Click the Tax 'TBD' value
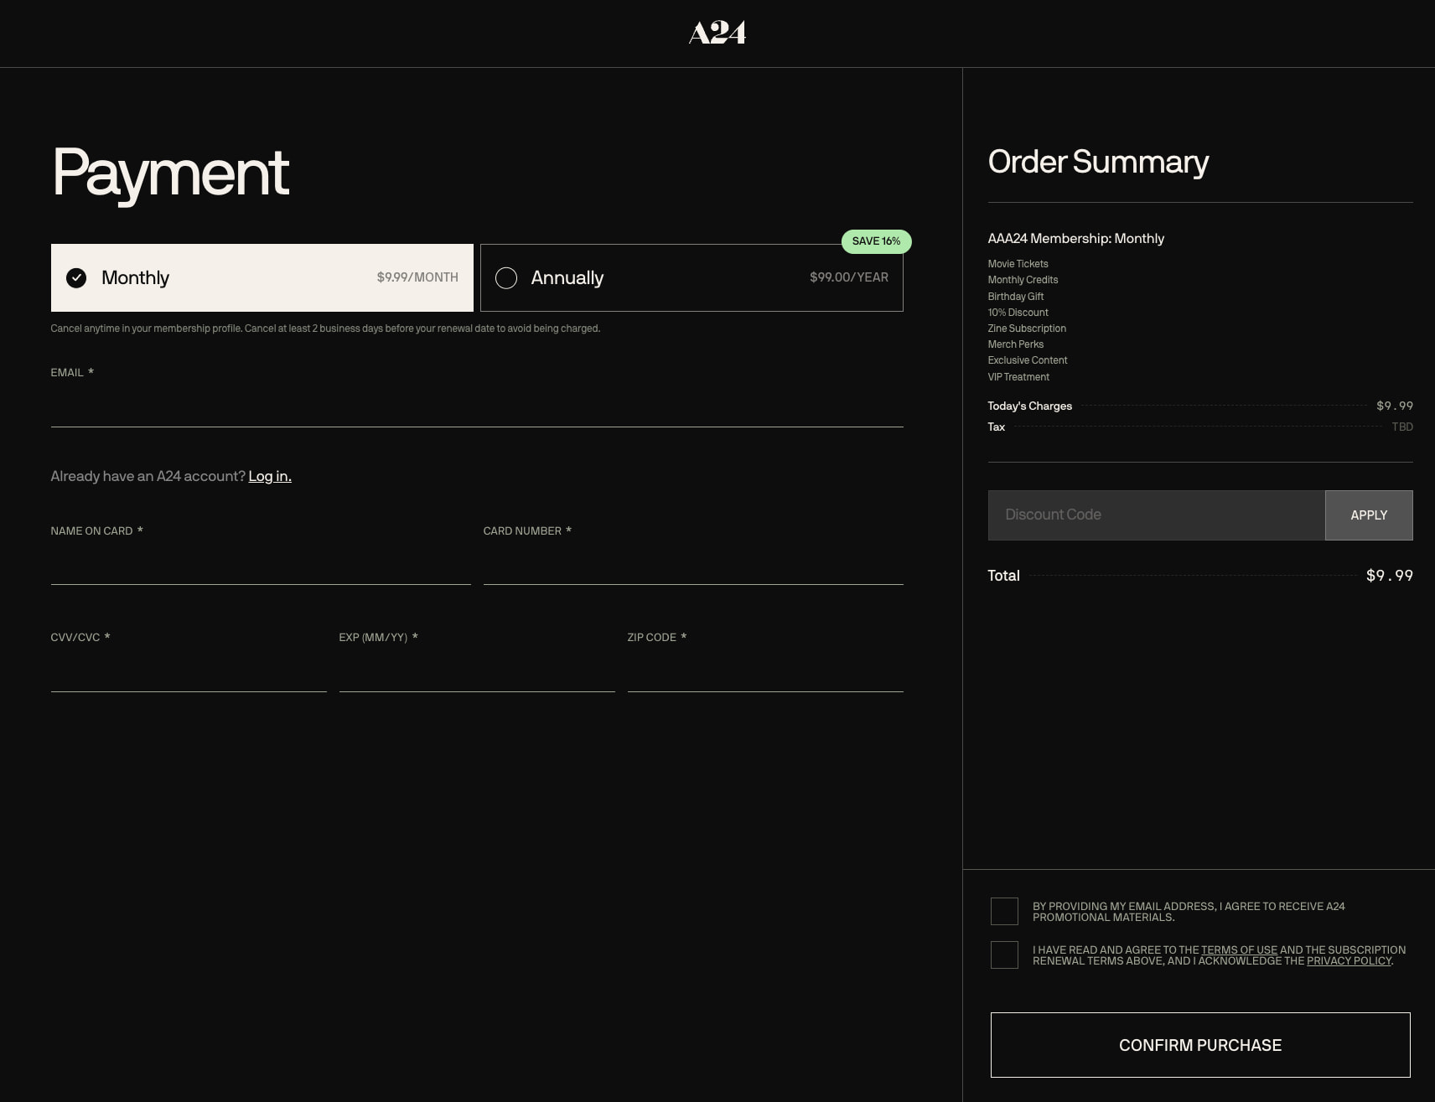 (1402, 427)
